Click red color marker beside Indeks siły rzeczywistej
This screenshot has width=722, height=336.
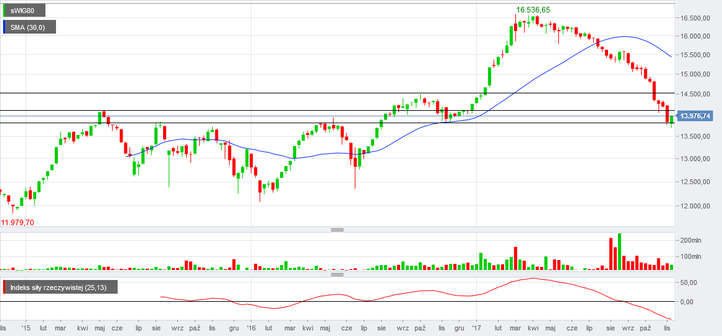tap(4, 287)
